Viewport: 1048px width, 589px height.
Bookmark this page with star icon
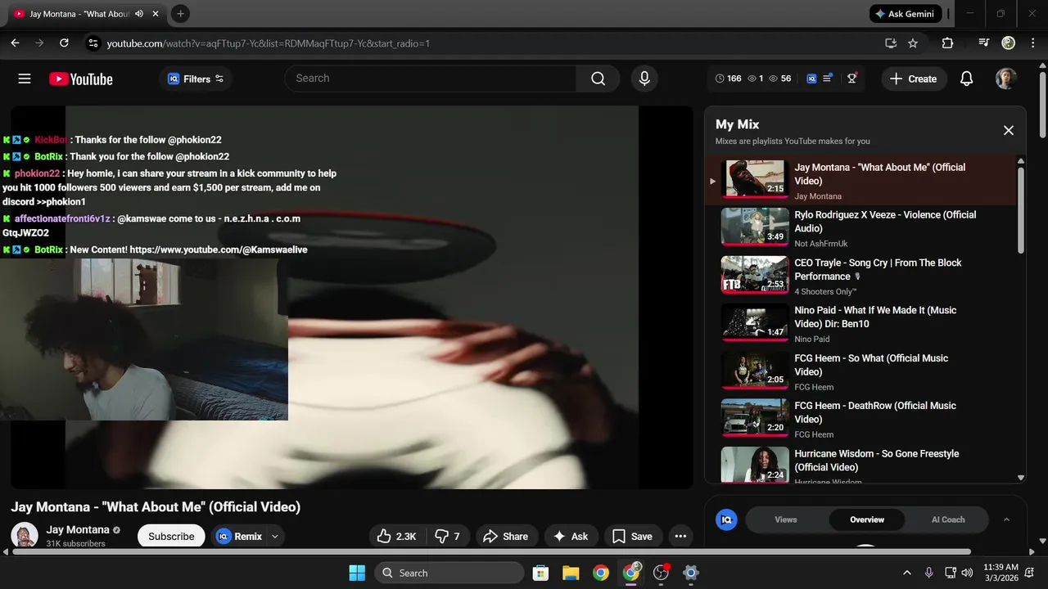913,43
